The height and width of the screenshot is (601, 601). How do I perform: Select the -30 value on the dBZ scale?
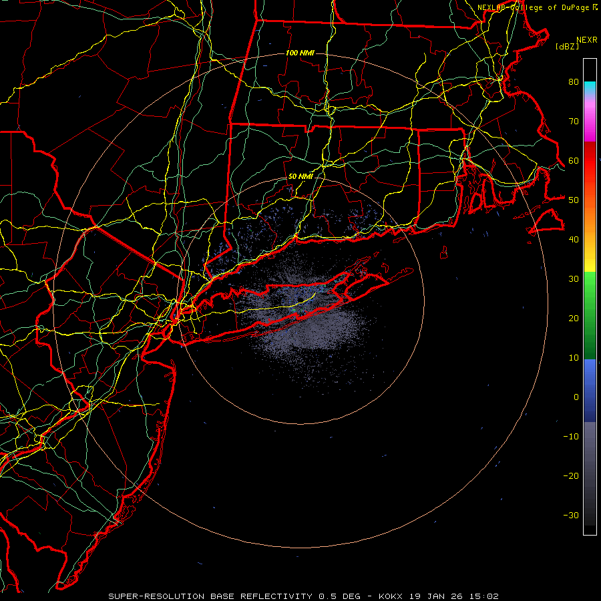click(571, 516)
